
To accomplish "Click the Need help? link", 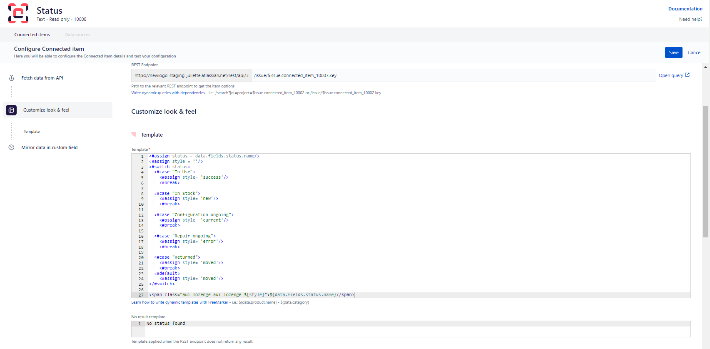I will pyautogui.click(x=690, y=19).
